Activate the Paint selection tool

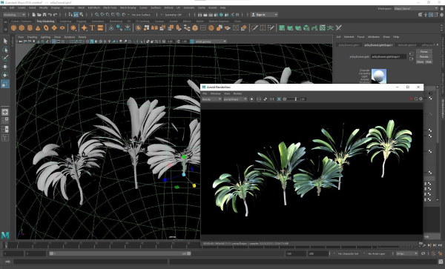(5, 58)
